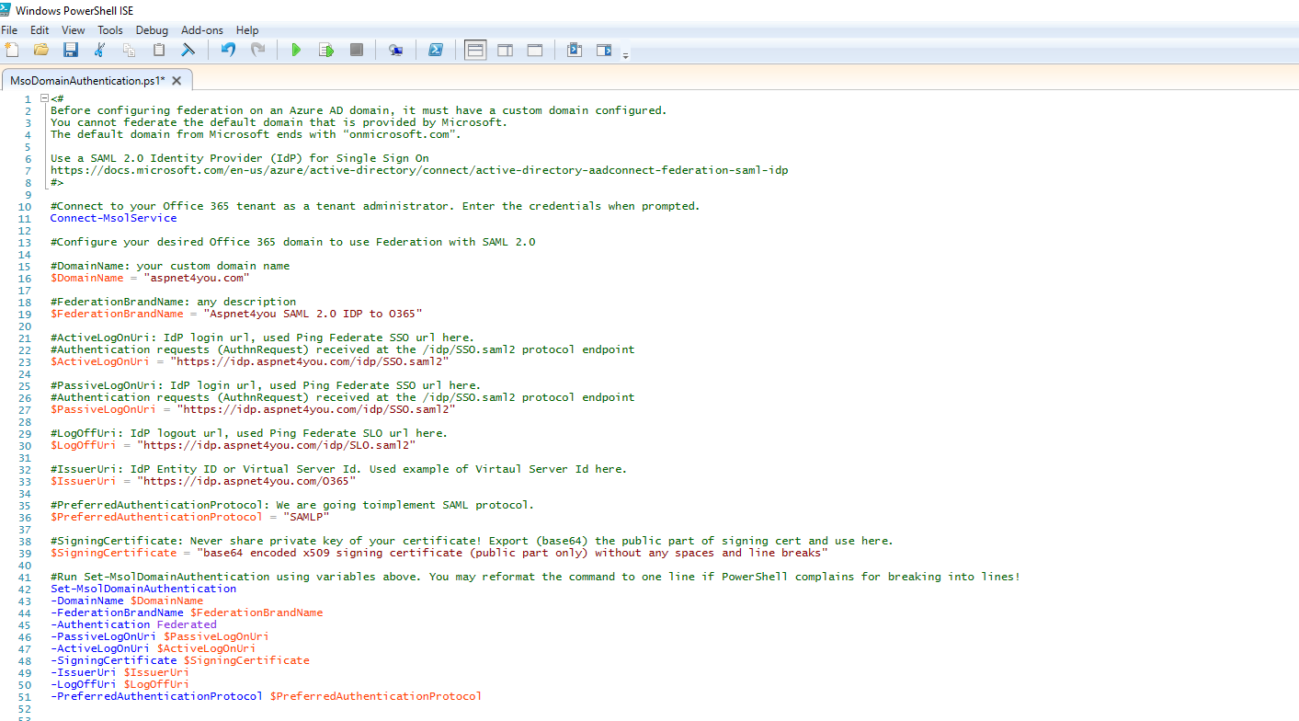This screenshot has height=721, width=1299.
Task: Place cursor on the Connect-MsolService line
Action: point(113,218)
